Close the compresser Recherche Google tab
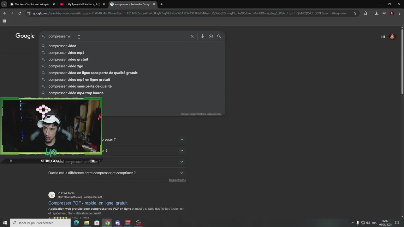The width and height of the screenshot is (404, 227). point(154,4)
